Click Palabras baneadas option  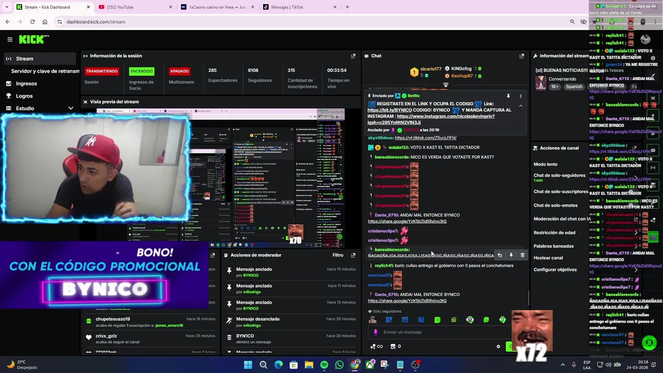[554, 246]
